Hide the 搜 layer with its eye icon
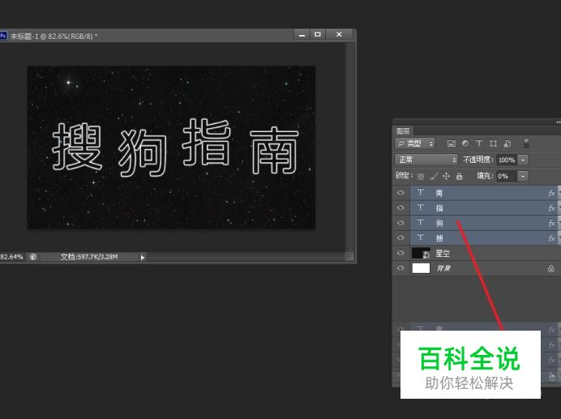561x419 pixels. [400, 237]
